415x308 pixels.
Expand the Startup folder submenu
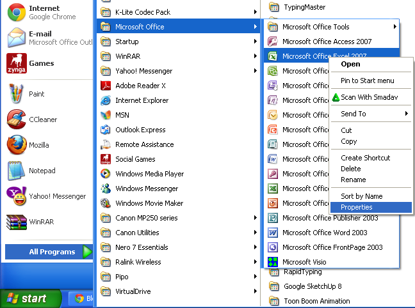(x=178, y=42)
